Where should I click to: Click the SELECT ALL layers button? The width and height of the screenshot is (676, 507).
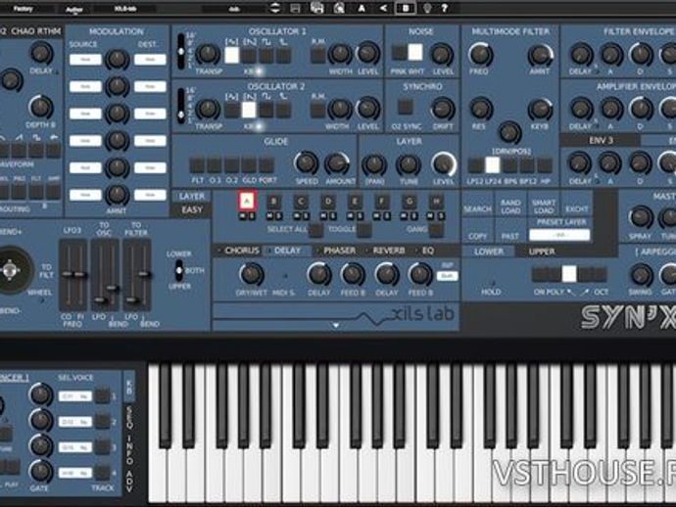tap(315, 230)
